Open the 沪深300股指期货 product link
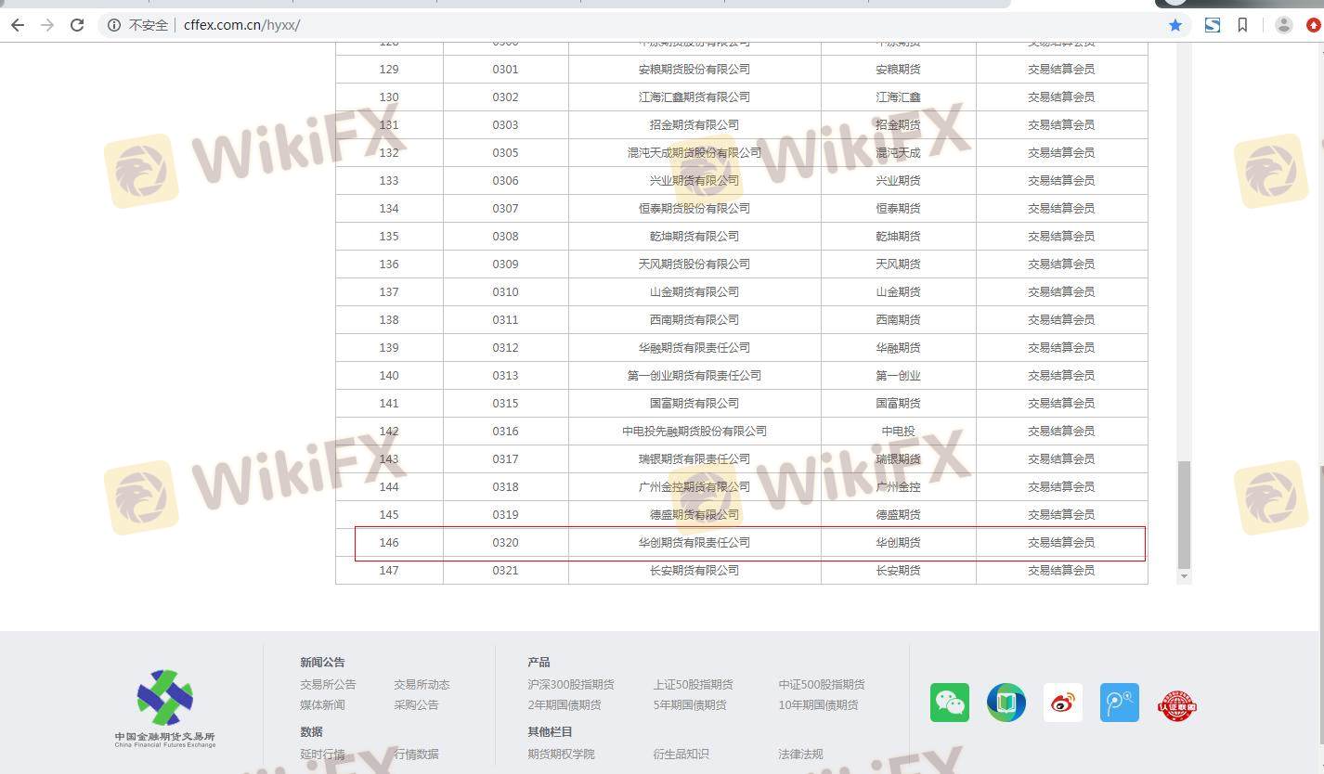Screen dimensions: 1324x774 click(570, 684)
